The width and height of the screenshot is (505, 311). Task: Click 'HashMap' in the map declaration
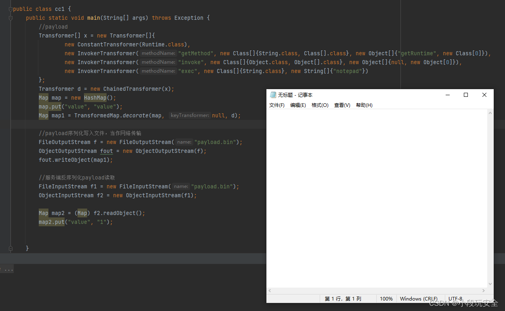tap(95, 98)
